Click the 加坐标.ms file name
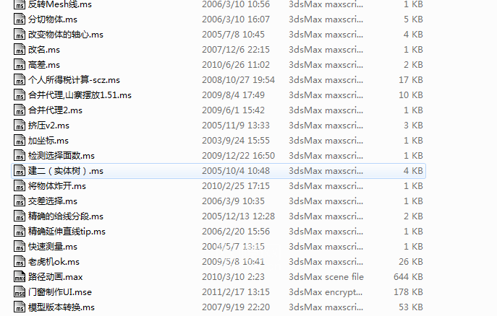Viewport: 497px width, 316px height. click(48, 141)
